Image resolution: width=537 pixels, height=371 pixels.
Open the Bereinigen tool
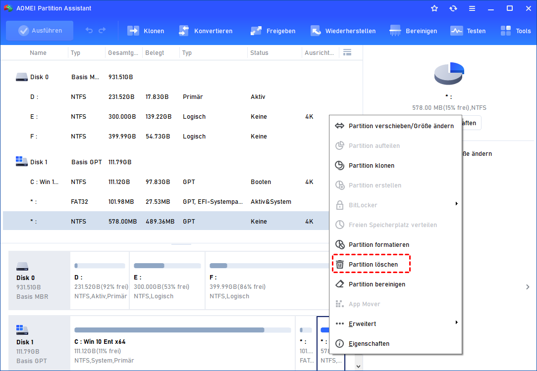(x=413, y=31)
